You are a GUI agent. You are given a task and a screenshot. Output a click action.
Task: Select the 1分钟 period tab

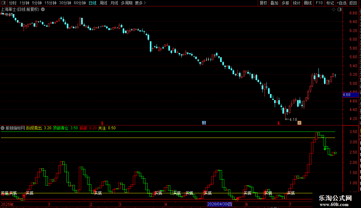pyautogui.click(x=24, y=3)
